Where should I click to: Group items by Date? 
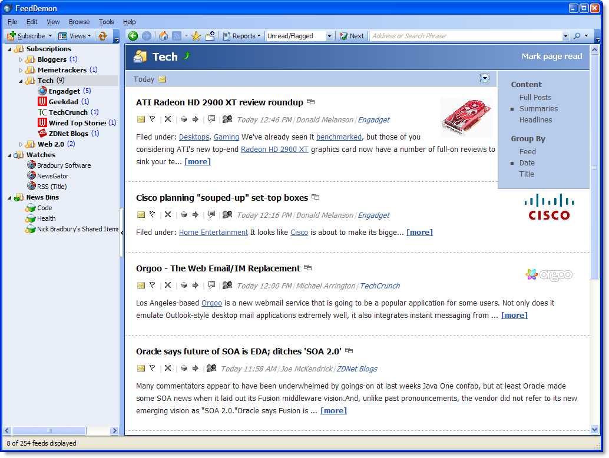coord(527,163)
